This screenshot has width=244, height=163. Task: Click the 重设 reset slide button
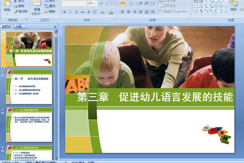coord(50,6)
